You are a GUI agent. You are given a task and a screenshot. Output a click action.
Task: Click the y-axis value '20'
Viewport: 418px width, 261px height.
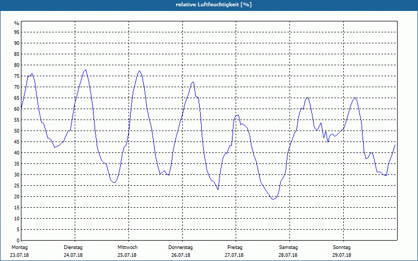coord(17,197)
